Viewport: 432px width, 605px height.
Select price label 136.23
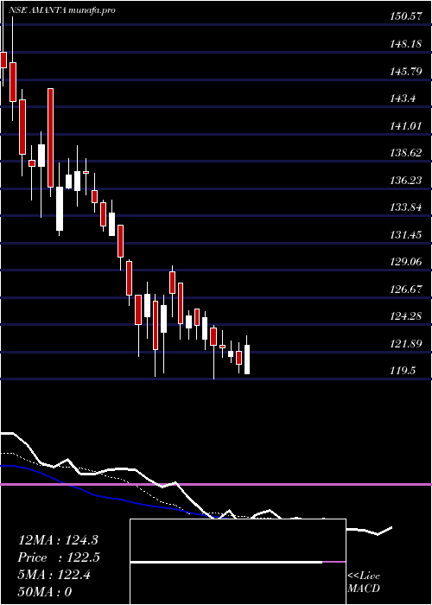pos(406,180)
